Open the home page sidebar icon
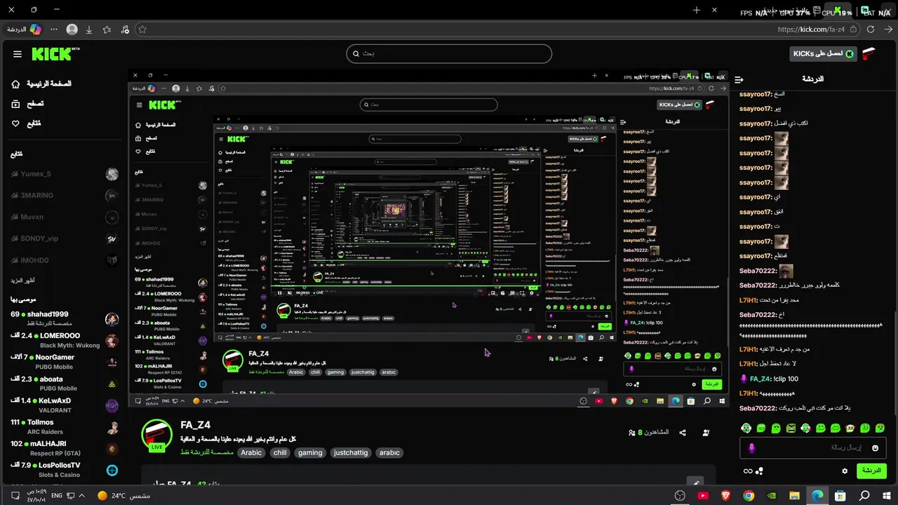 click(16, 84)
